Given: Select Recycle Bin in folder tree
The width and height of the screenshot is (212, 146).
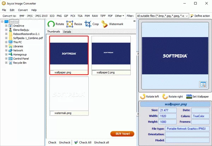Looking at the screenshot, I should (x=19, y=63).
